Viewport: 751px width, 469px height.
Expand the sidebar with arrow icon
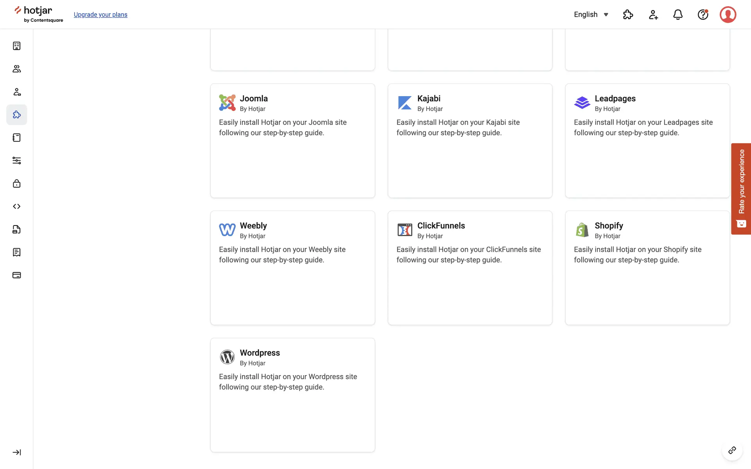tap(16, 452)
